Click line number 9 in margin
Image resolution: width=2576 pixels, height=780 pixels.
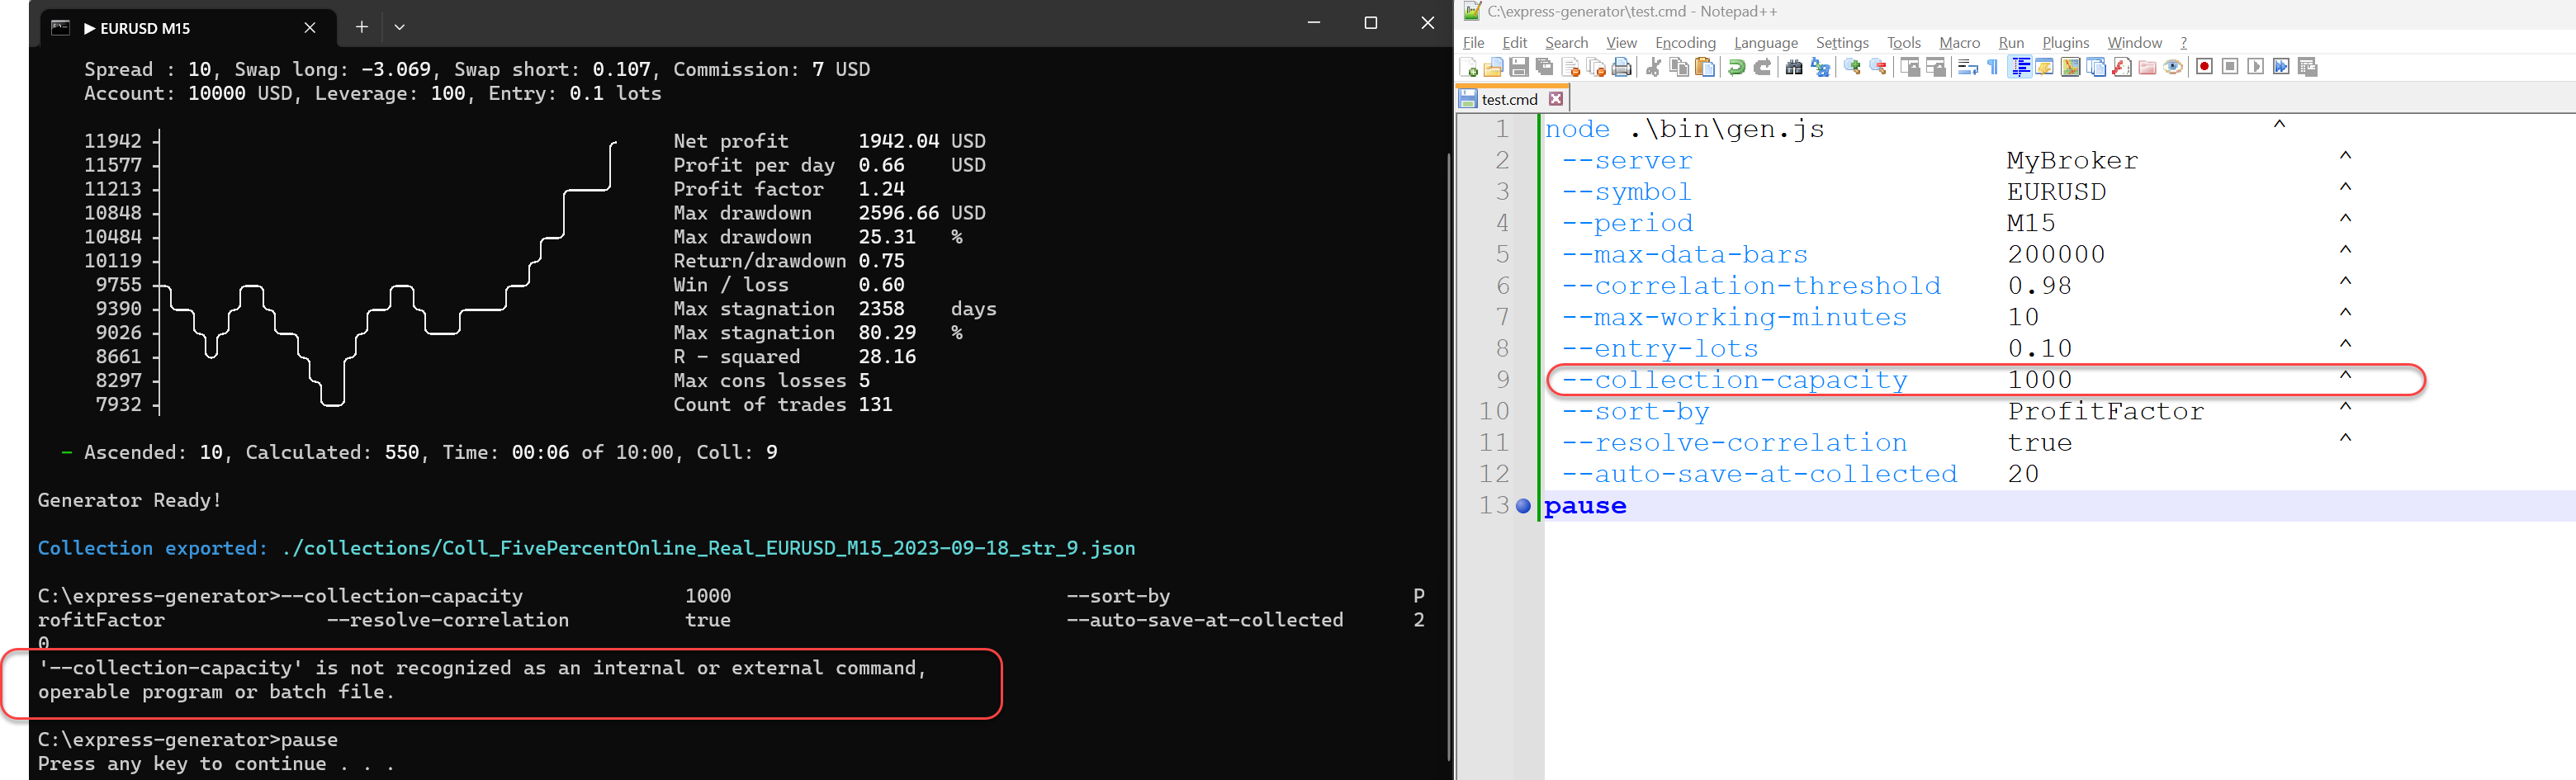coord(1502,380)
